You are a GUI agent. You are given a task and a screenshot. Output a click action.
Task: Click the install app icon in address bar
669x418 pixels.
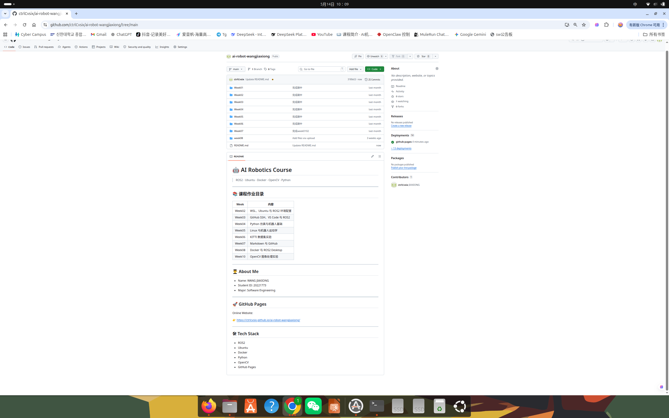point(567,25)
